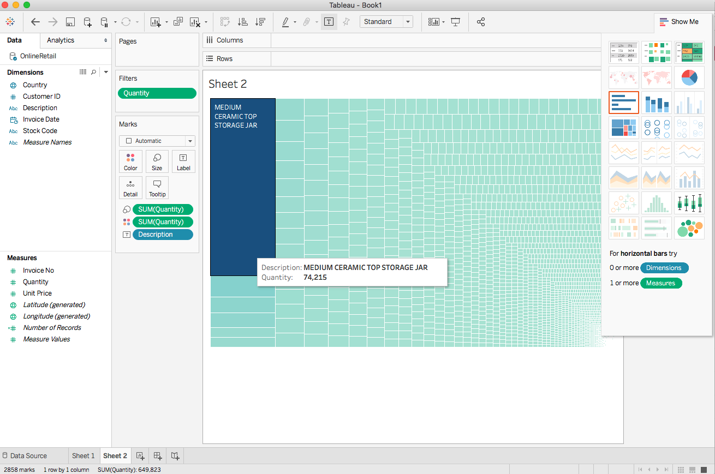Click the Swap Rows and Columns toolbar icon
Image resolution: width=715 pixels, height=474 pixels.
(225, 22)
